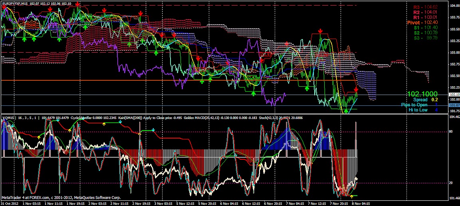460x206 pixels.
Task: Click the 1 Nov 03:15 time axis label
Action: click(x=31, y=203)
